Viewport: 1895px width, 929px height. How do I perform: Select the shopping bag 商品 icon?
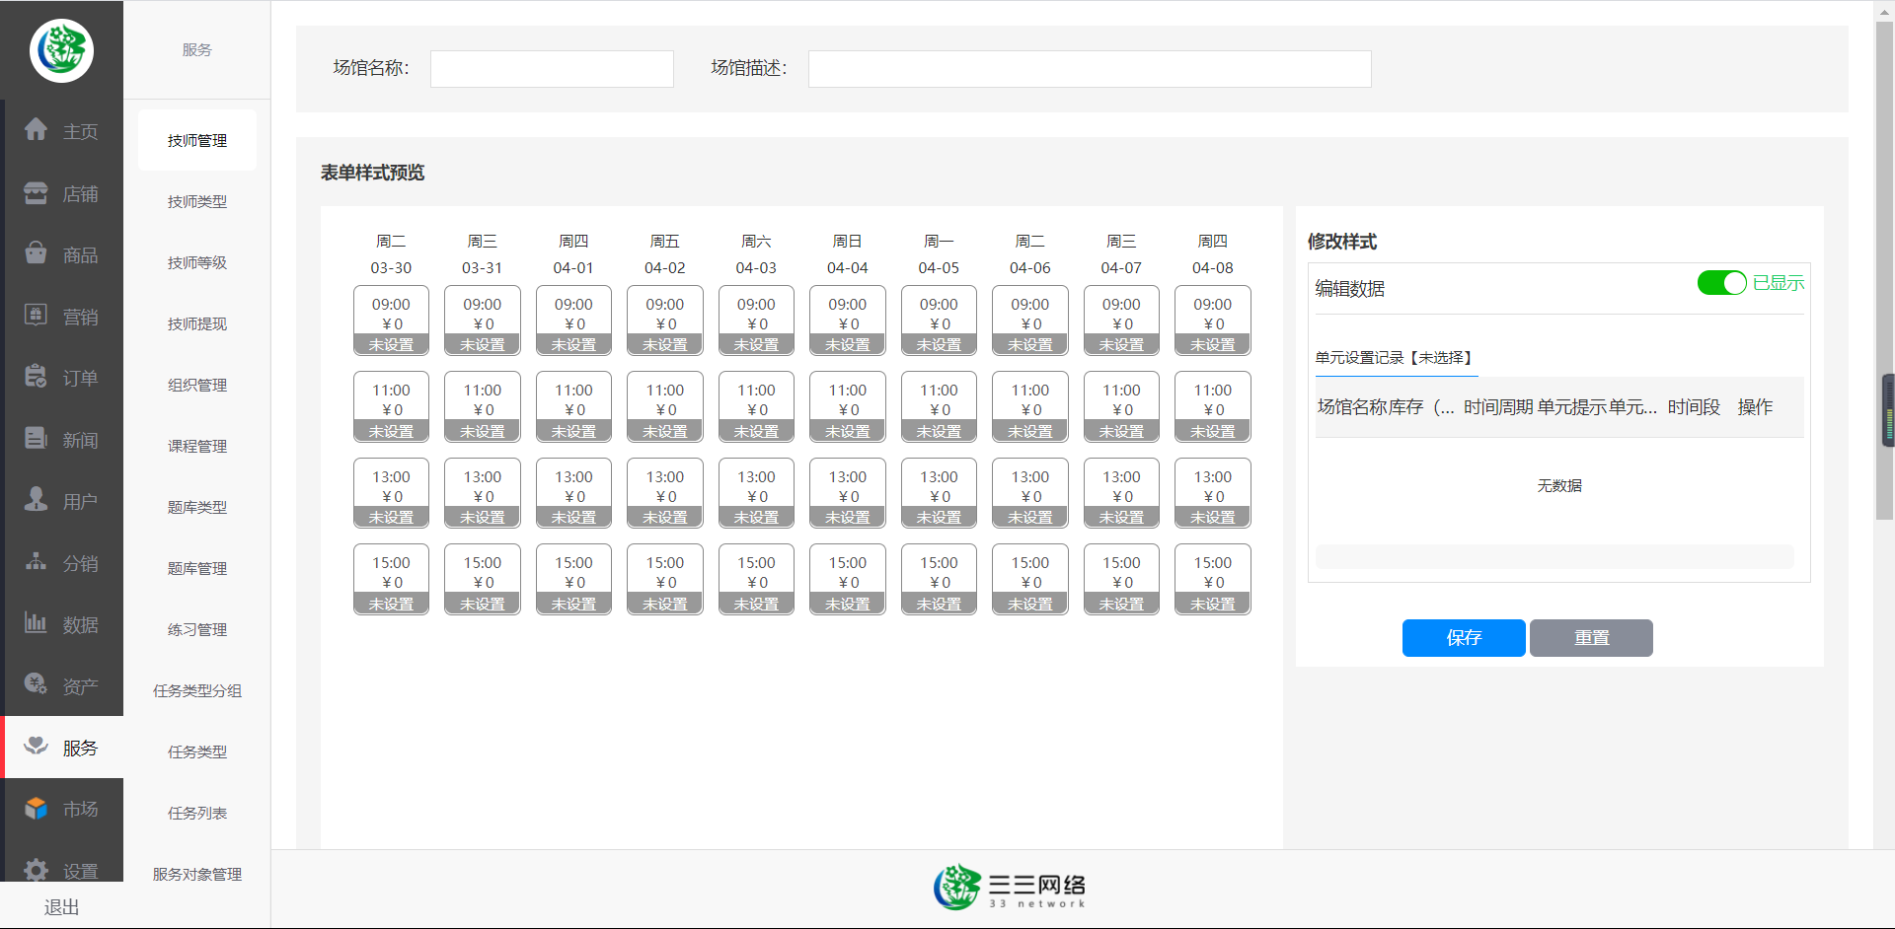tap(37, 253)
